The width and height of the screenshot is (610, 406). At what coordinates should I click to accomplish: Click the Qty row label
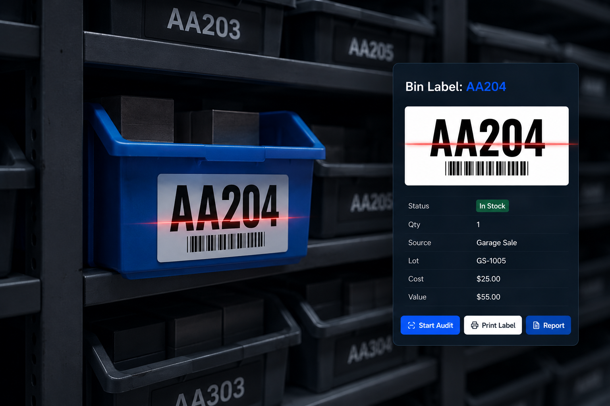414,224
